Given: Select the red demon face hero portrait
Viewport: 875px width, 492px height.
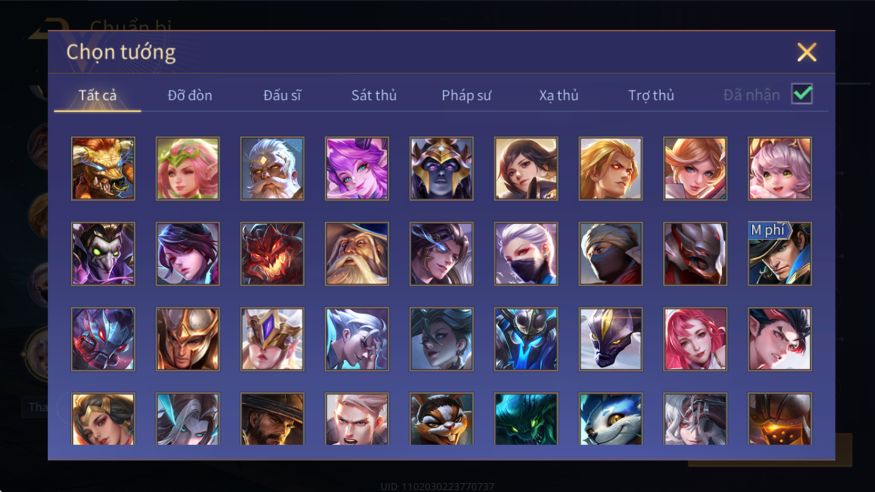Looking at the screenshot, I should (x=272, y=254).
